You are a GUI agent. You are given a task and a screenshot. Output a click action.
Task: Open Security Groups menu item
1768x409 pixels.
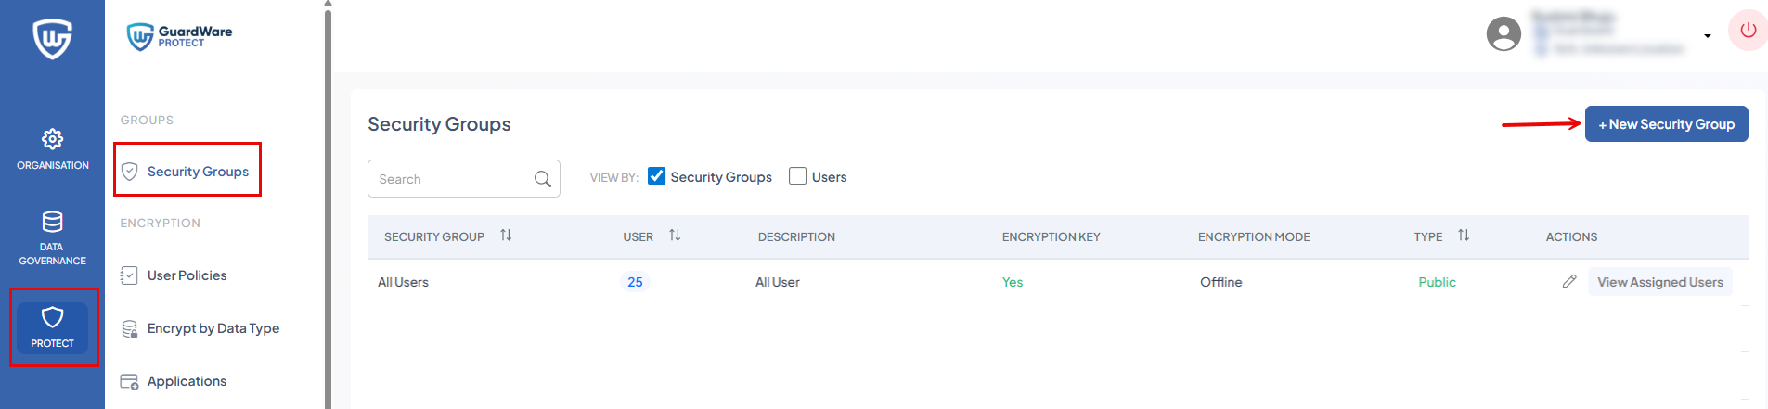click(187, 172)
